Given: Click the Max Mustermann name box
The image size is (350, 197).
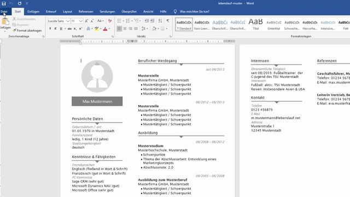Looking at the screenshot, I should click(x=97, y=101).
